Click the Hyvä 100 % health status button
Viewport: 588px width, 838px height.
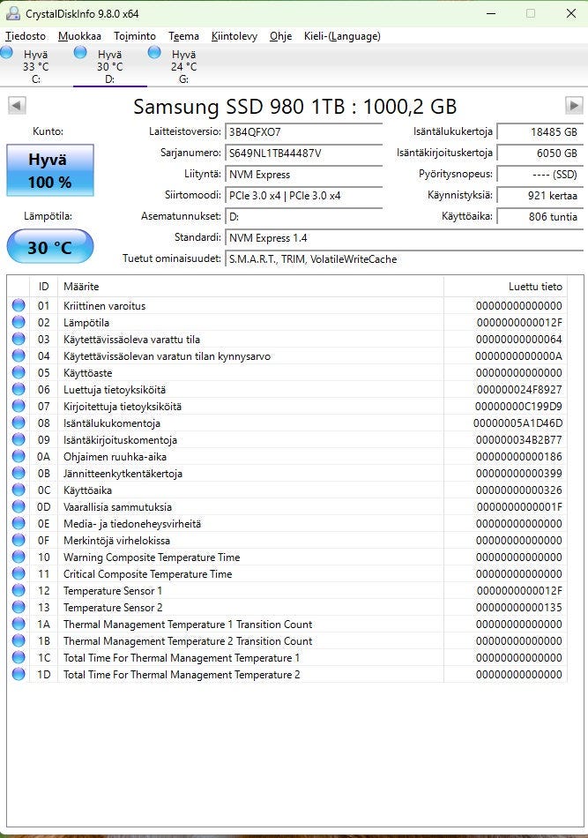(50, 170)
